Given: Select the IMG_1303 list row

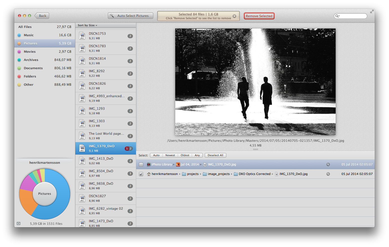Looking at the screenshot, I should tap(106, 123).
